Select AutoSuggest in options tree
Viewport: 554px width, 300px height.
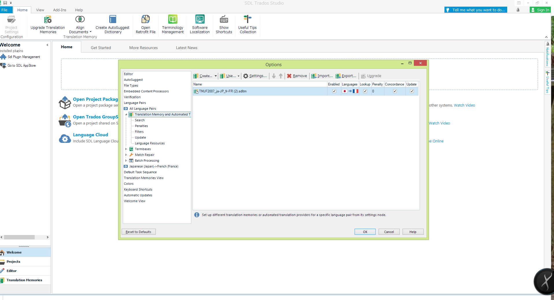point(133,80)
